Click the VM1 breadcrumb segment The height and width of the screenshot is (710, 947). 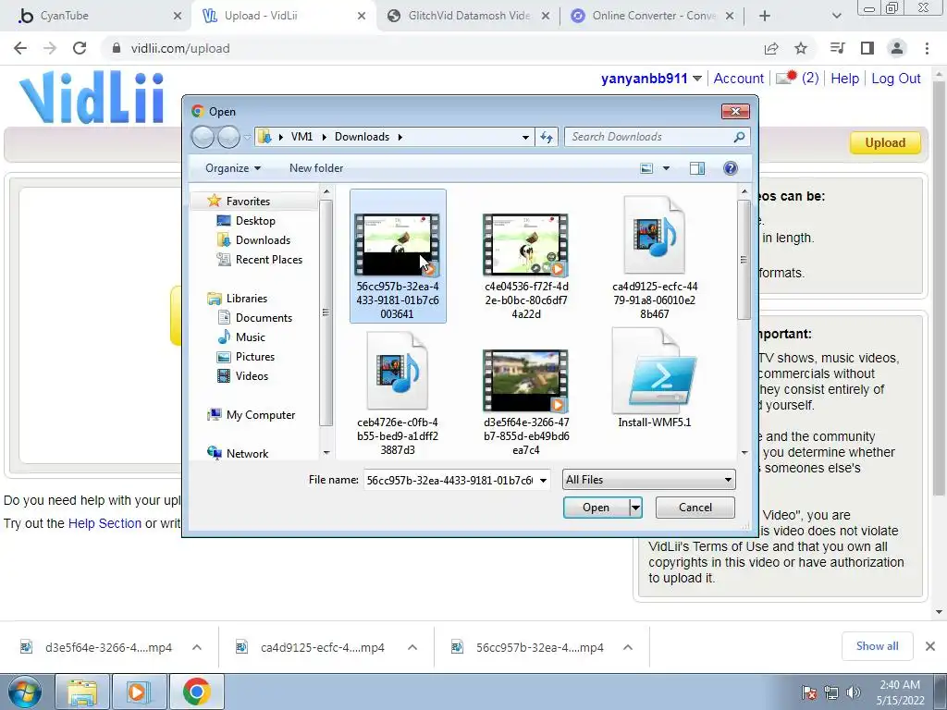[x=302, y=137]
